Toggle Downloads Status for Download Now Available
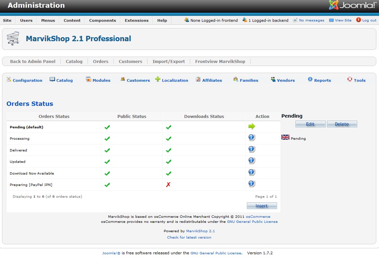Viewport: 379px width, 259px height. pos(168,173)
